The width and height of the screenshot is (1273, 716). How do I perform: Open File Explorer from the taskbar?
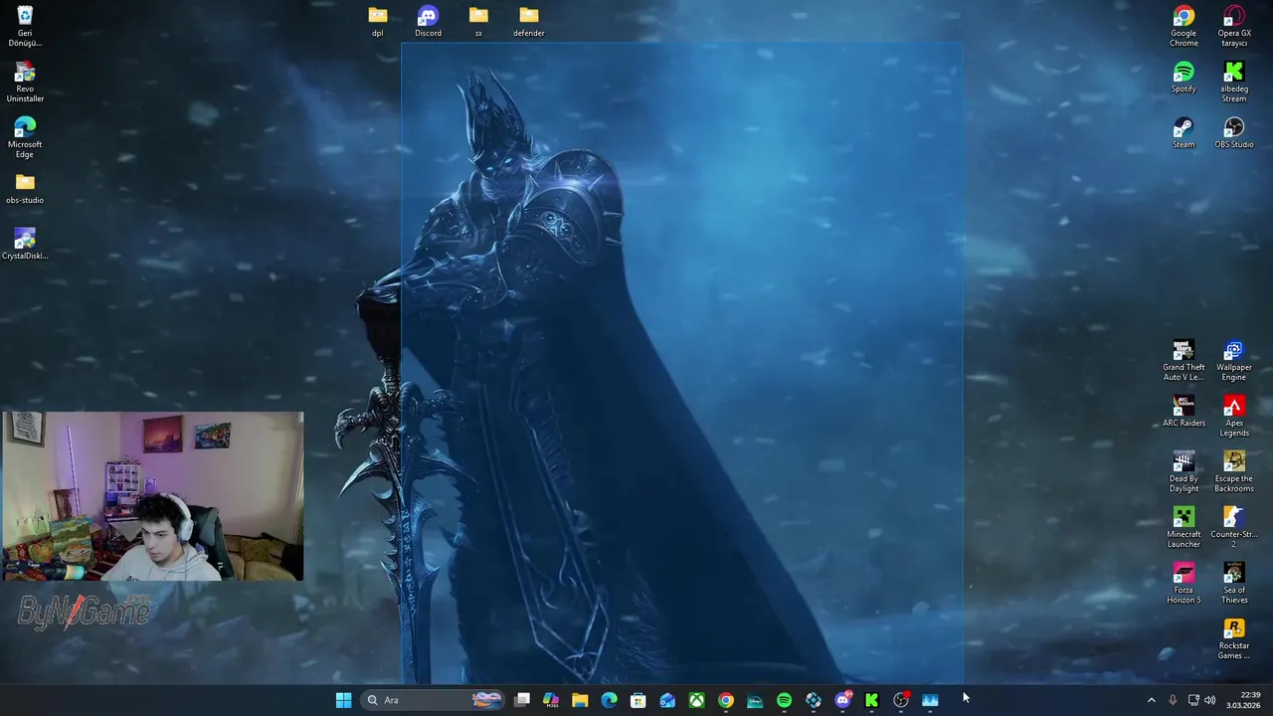click(580, 700)
